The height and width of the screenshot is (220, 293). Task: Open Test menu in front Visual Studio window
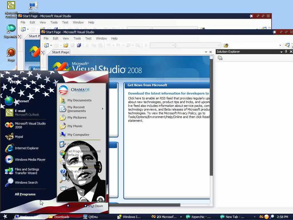pos(88,38)
